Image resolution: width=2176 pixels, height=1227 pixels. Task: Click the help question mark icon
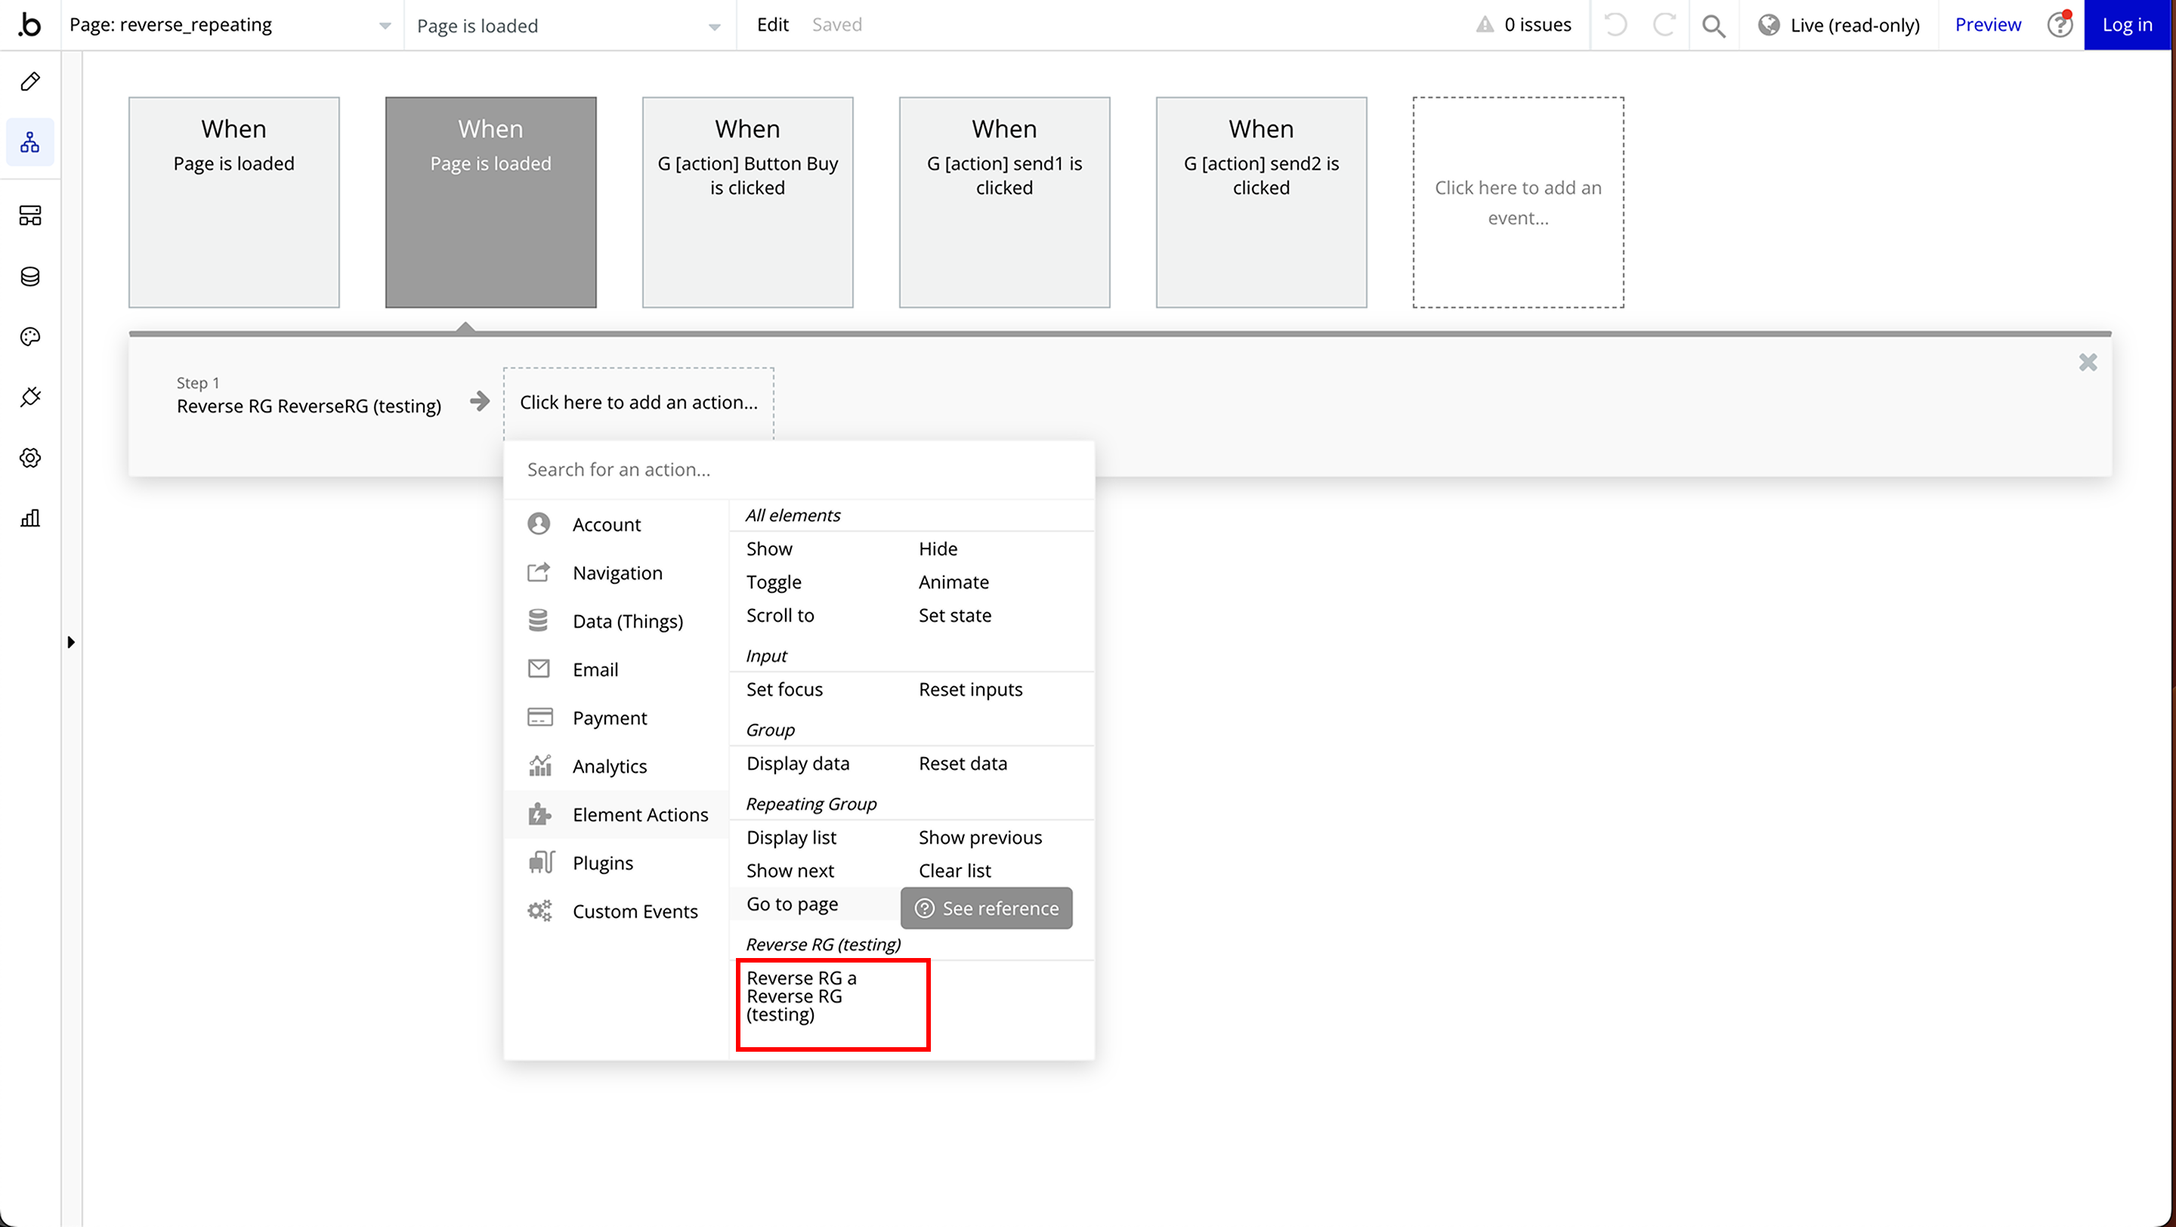(2060, 26)
